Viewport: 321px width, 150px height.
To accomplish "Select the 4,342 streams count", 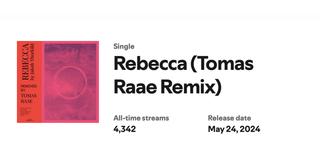I will tap(124, 129).
